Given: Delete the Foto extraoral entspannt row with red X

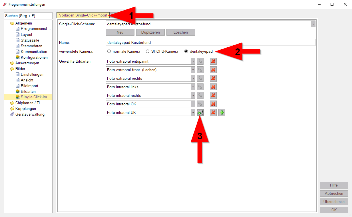Looking at the screenshot, I should [x=213, y=61].
